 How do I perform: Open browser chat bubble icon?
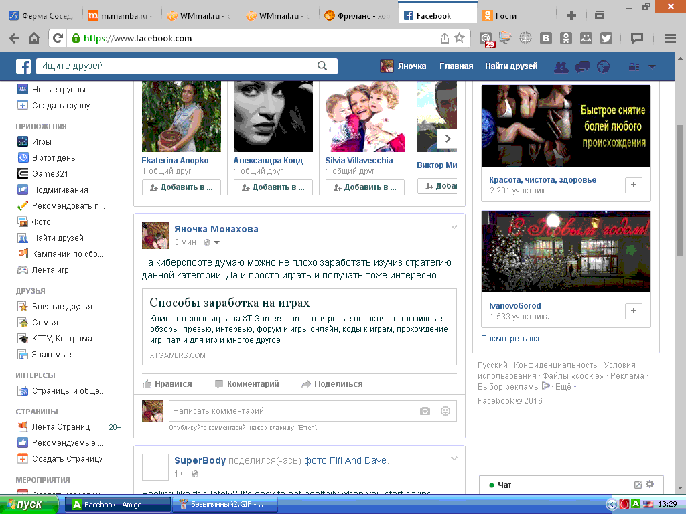click(x=637, y=38)
